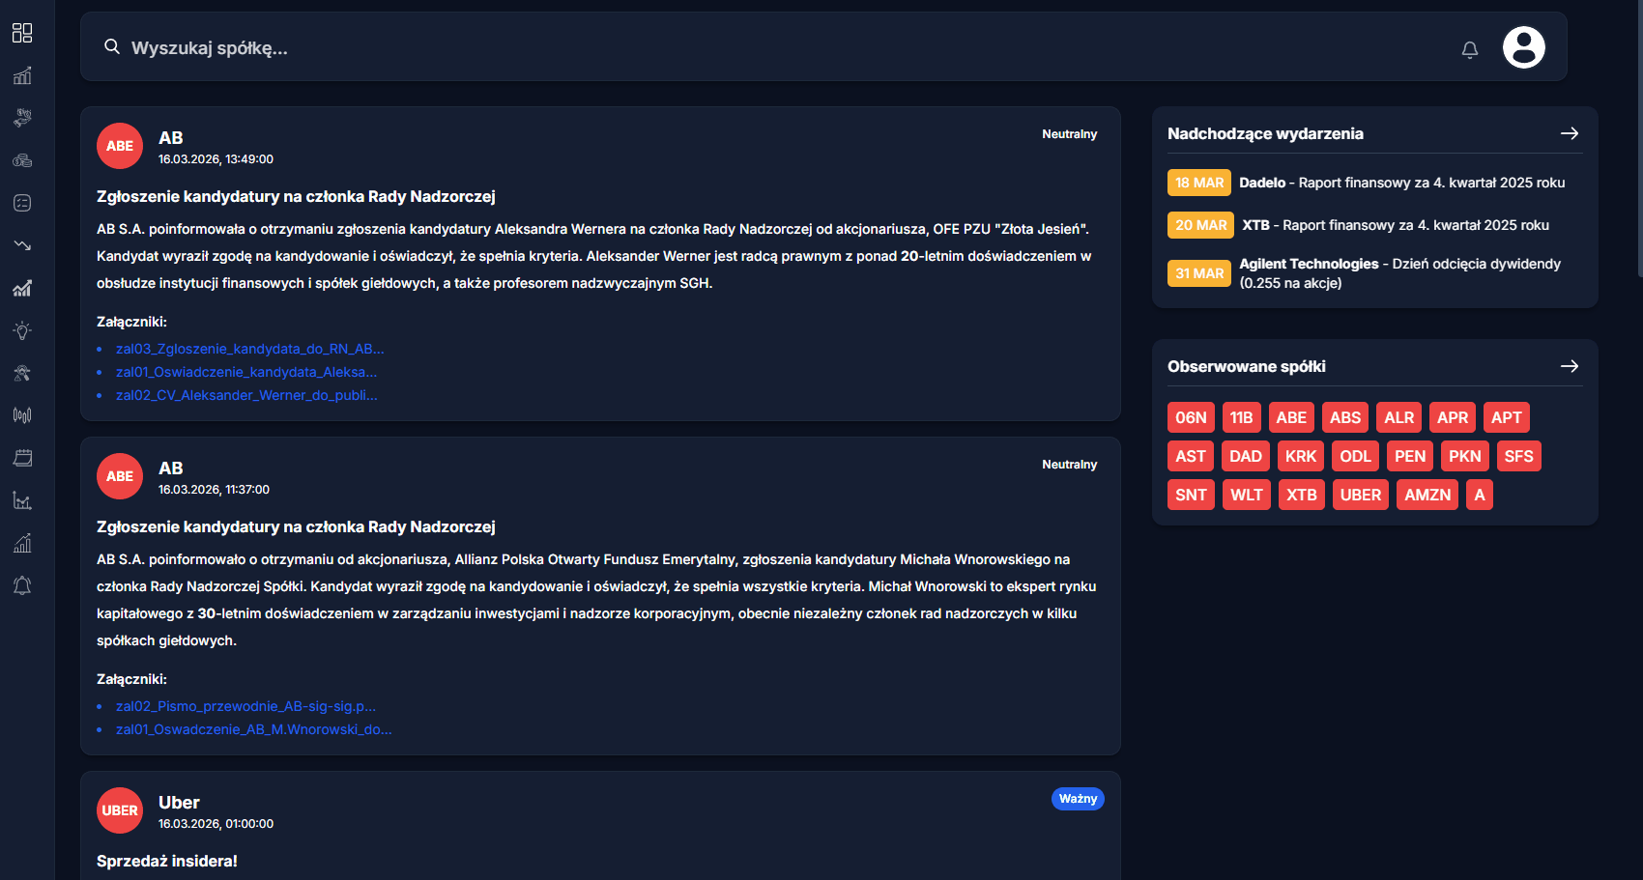Open notifications bell in top bar

(1469, 49)
